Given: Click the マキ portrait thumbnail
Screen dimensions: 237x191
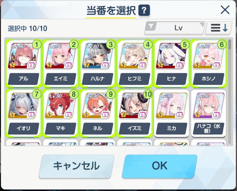Looking at the screenshot, I should tap(60, 106).
